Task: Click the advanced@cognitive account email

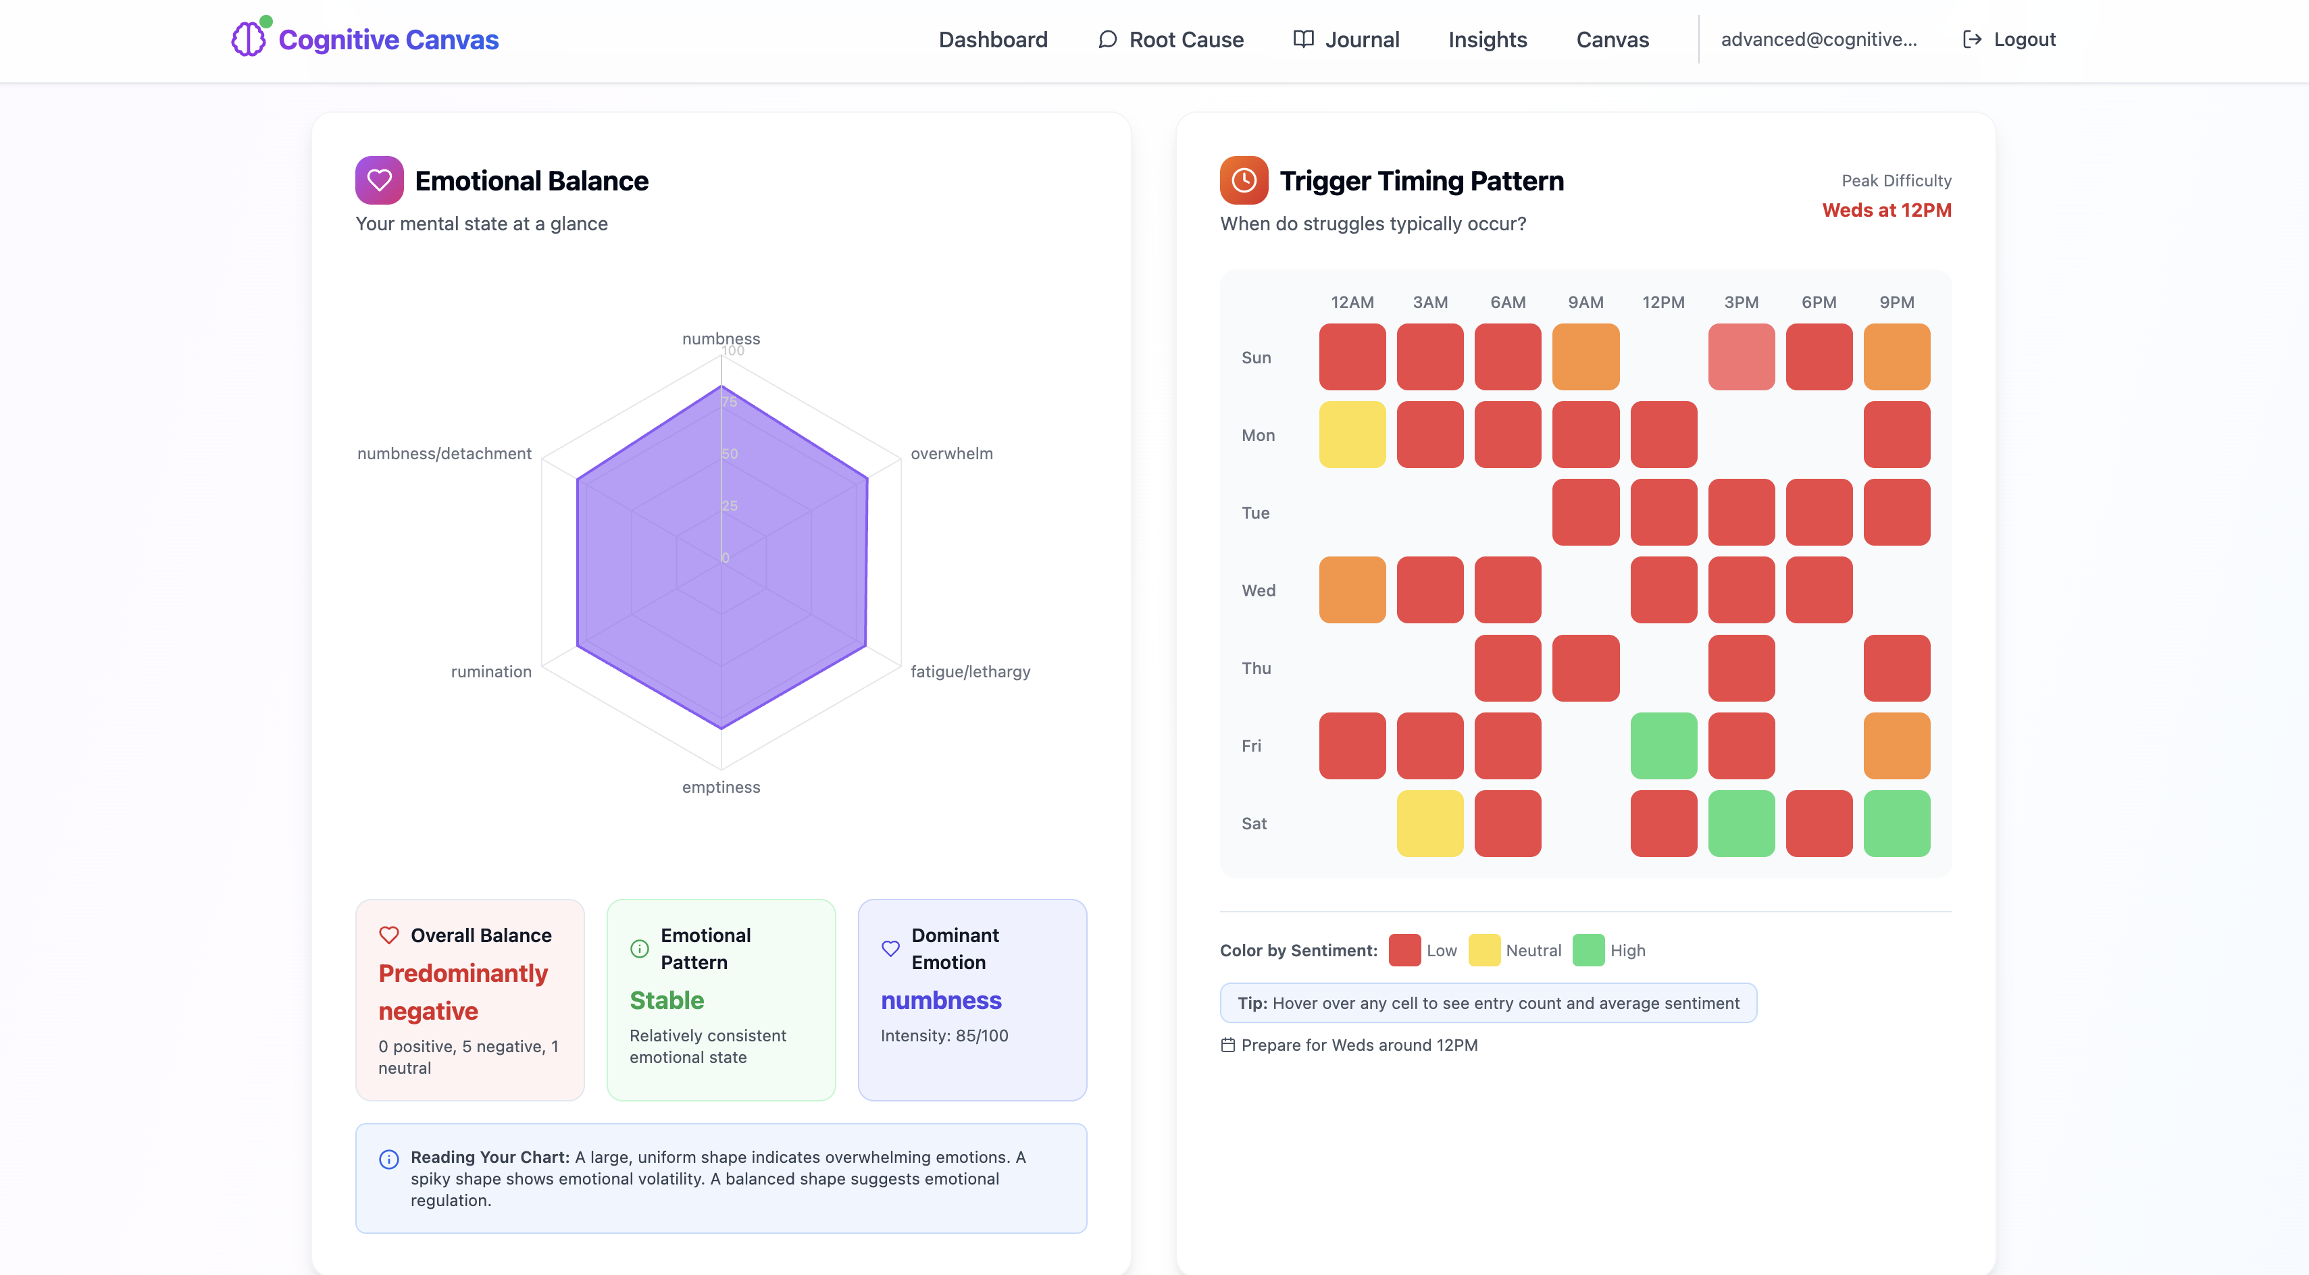Action: coord(1818,39)
